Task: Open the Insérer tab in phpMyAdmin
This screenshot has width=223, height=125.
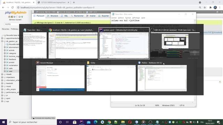Action: point(91,16)
